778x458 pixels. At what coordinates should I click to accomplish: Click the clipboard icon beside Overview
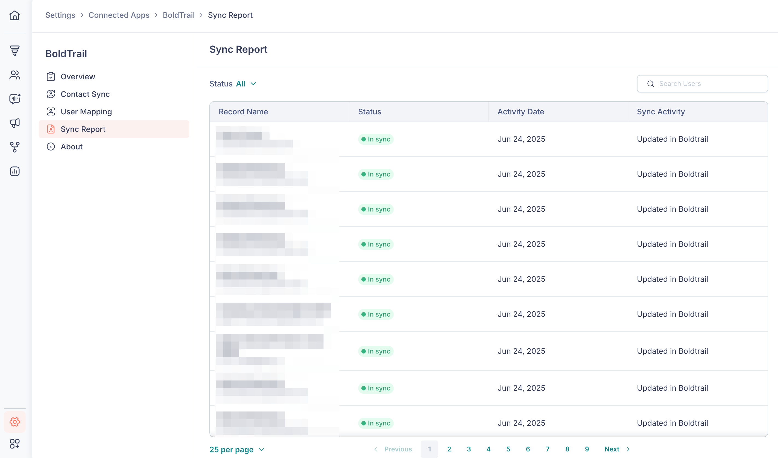[x=51, y=76]
